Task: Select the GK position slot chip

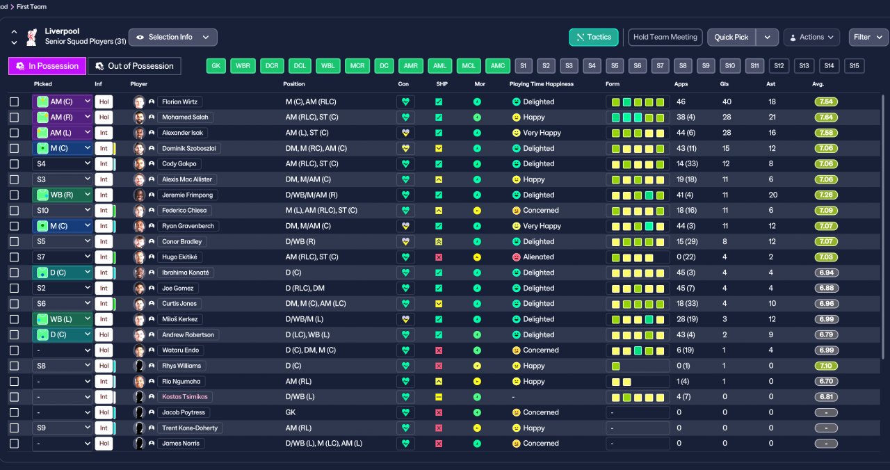Action: (x=216, y=66)
